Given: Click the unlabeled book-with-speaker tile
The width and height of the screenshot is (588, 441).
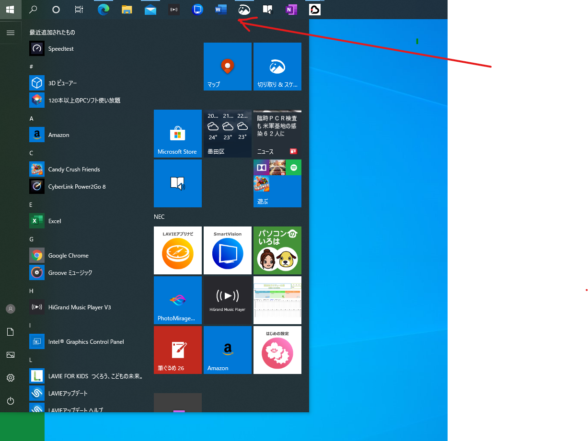Looking at the screenshot, I should click(178, 183).
